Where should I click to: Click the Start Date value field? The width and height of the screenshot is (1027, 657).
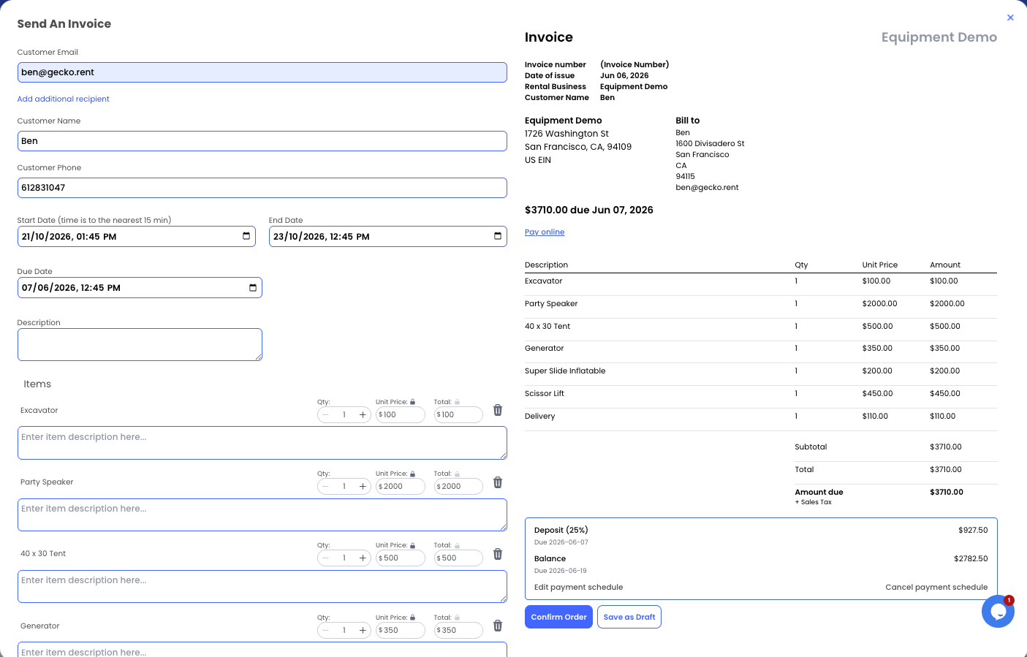(x=137, y=236)
